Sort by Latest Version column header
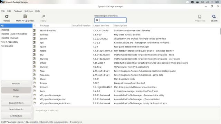This screenshot has width=221, height=124. click(x=103, y=25)
